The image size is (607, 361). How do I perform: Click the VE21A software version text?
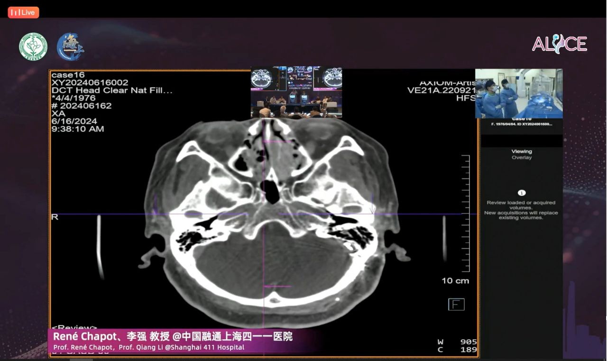click(x=442, y=90)
